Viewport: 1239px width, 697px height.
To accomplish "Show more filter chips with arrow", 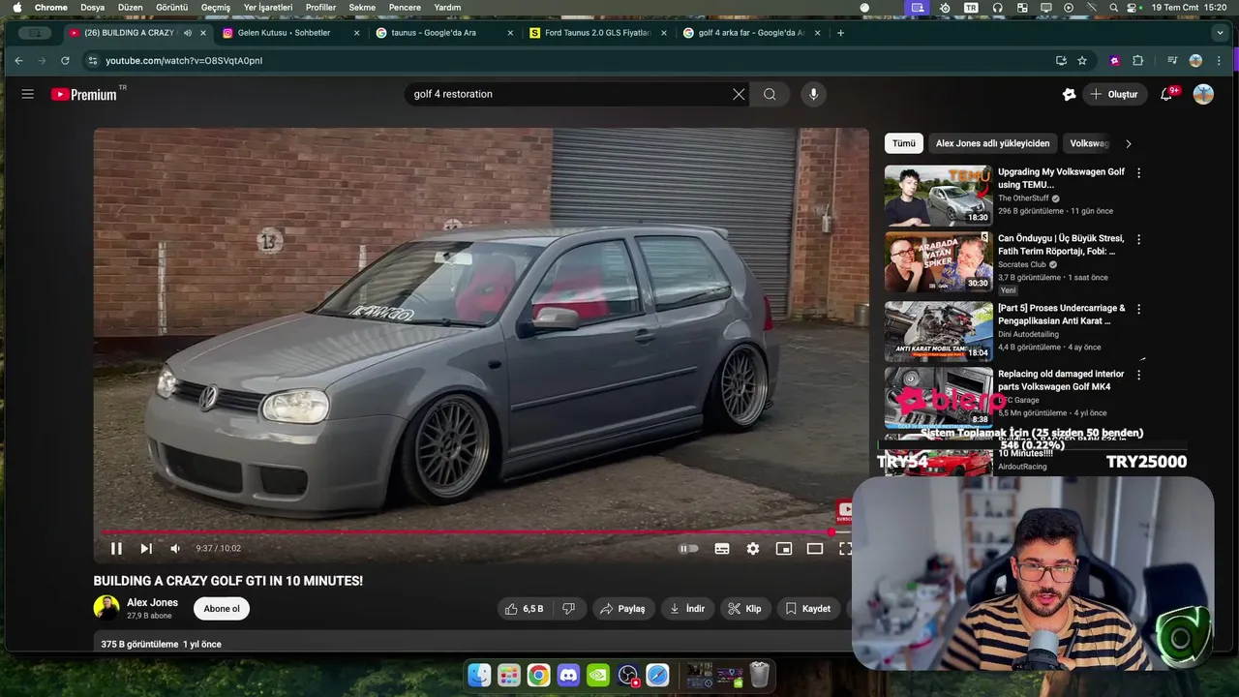I will point(1128,143).
